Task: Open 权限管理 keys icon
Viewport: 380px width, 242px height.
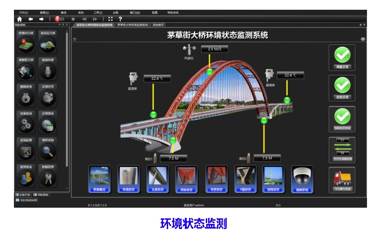Action: tap(47, 177)
